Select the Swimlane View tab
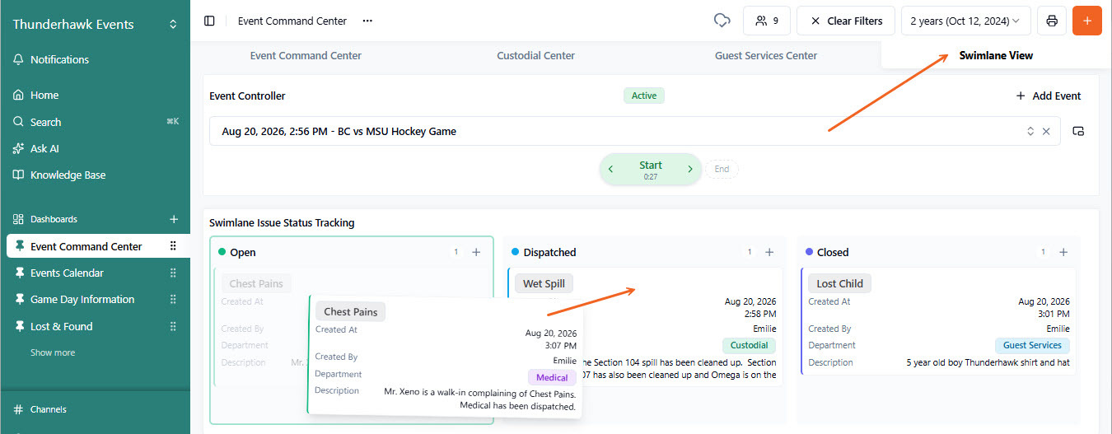This screenshot has height=434, width=1112. [x=996, y=55]
